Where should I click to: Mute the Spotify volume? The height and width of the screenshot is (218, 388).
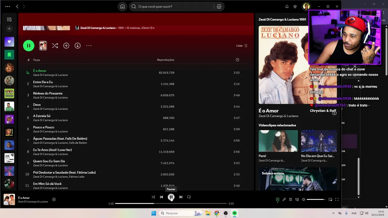click(x=303, y=200)
